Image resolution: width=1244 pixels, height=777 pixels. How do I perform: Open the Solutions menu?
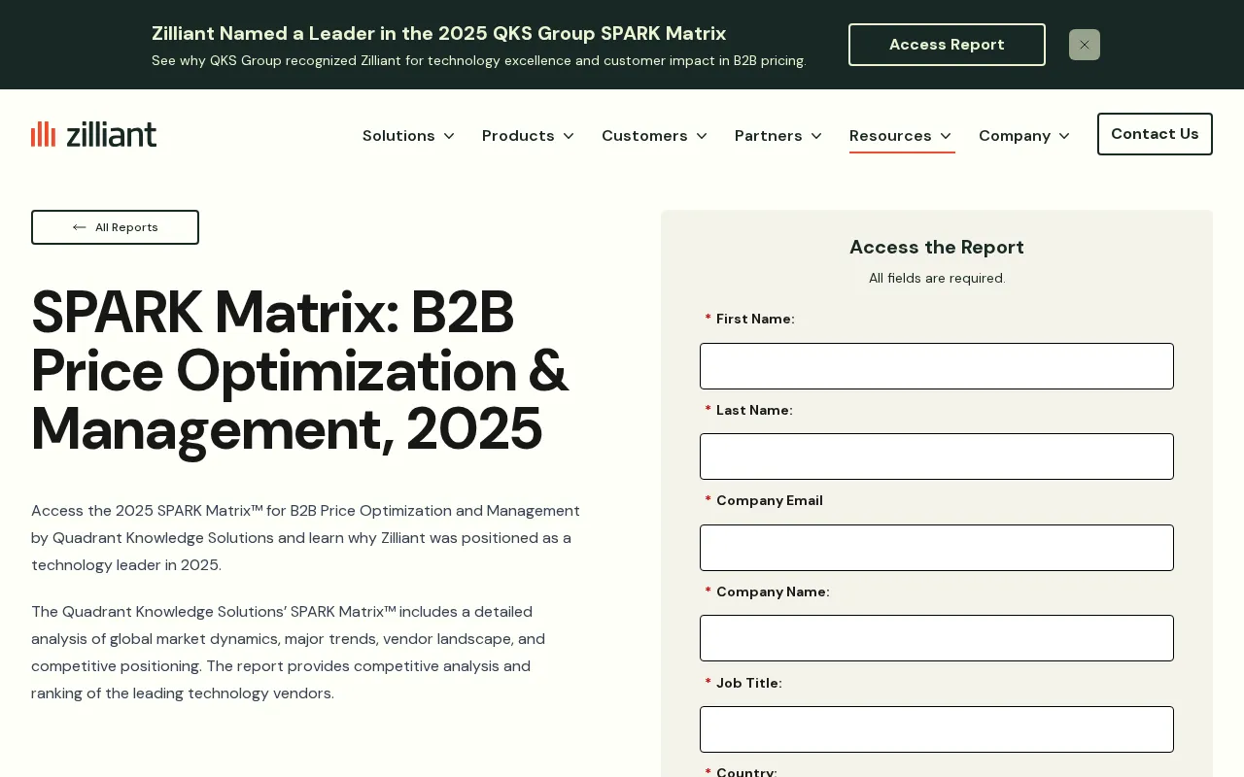click(398, 136)
